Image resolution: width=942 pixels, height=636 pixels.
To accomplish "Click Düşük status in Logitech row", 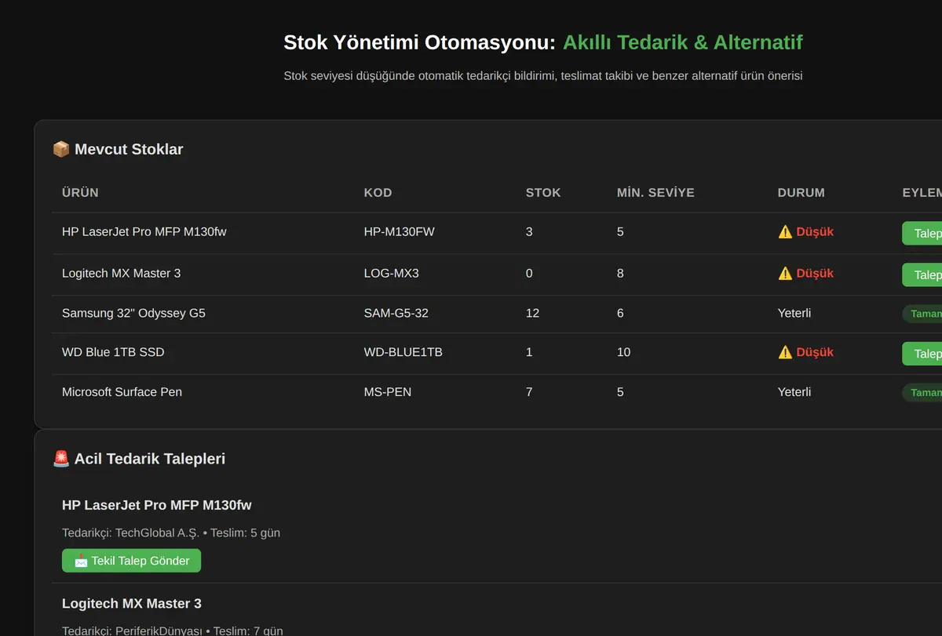I will [805, 274].
